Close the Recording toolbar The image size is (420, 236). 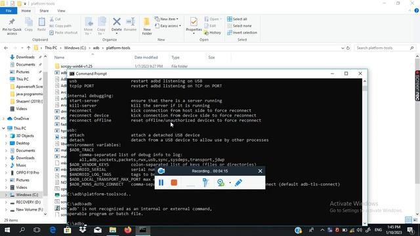coord(260,171)
